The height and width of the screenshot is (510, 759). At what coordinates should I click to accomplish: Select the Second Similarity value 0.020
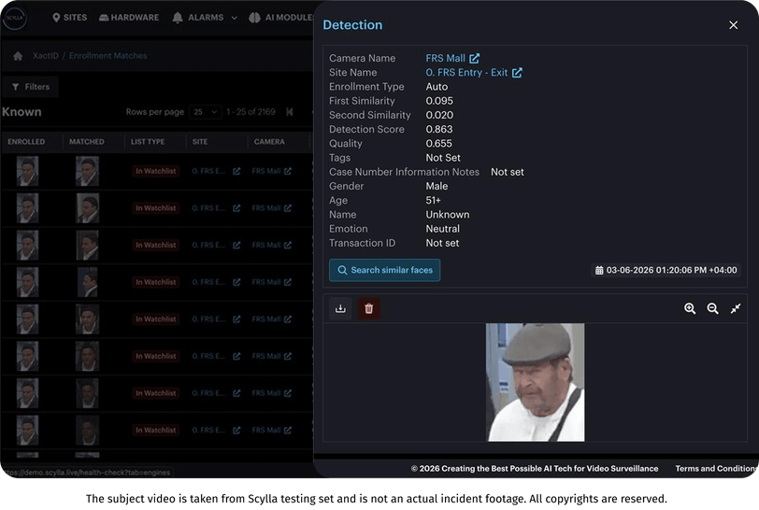439,115
